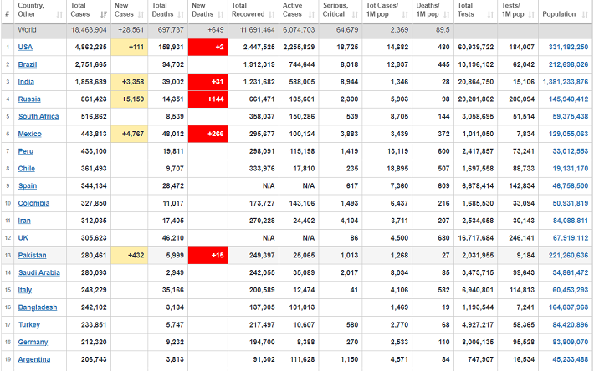The height and width of the screenshot is (371, 594).
Task: Click Iran population 84,088,811 link
Action: pos(570,221)
